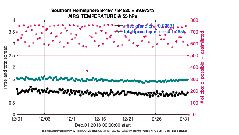239x135 pixels.
Task: Click the "Dec.01,2018 00:00:00 start" x-axis label
Action: tap(103, 125)
